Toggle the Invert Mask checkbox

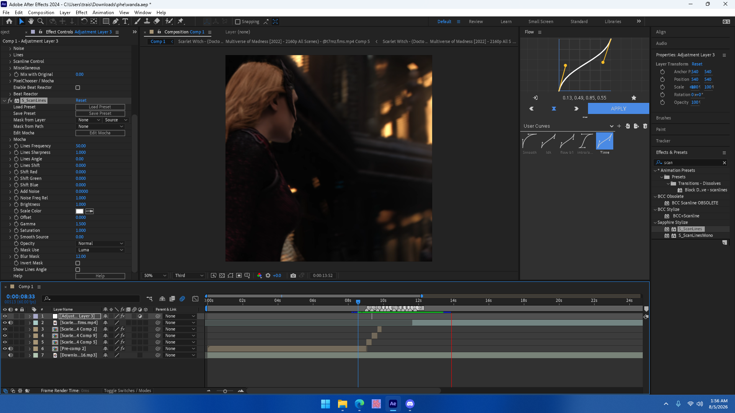(x=78, y=263)
